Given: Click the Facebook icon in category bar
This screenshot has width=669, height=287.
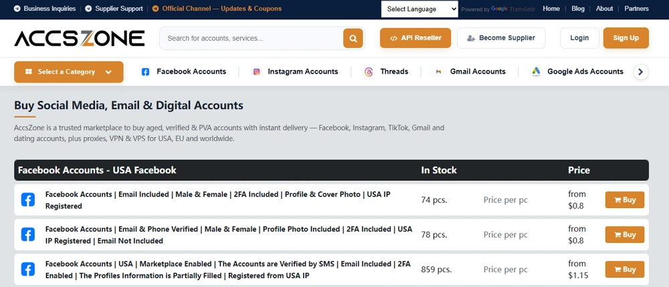Looking at the screenshot, I should pos(145,72).
